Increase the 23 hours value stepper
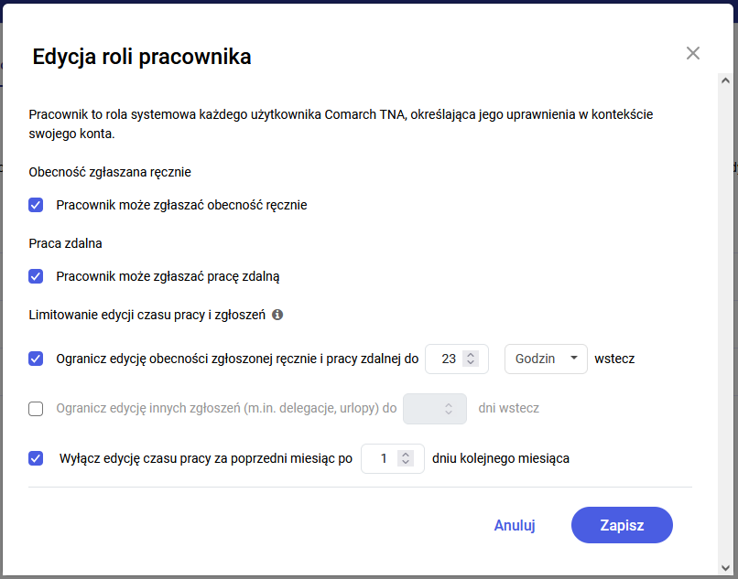The width and height of the screenshot is (738, 579). (x=471, y=355)
